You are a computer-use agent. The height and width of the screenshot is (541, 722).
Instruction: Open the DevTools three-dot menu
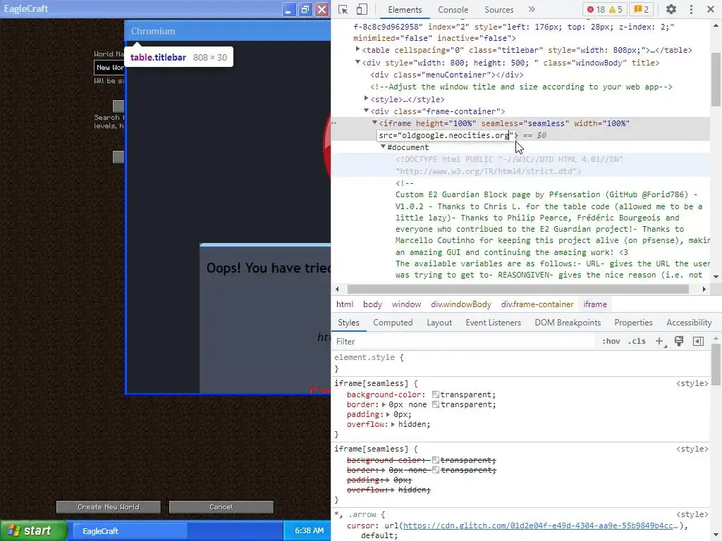click(691, 9)
